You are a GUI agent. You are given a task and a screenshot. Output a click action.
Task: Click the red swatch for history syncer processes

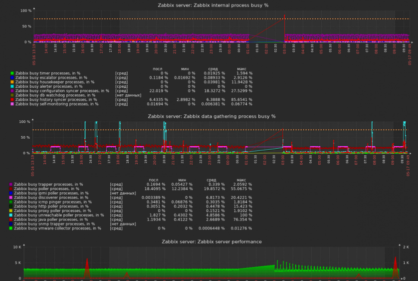click(12, 100)
